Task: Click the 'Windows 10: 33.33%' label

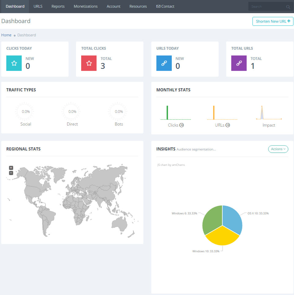Action: coord(206,251)
